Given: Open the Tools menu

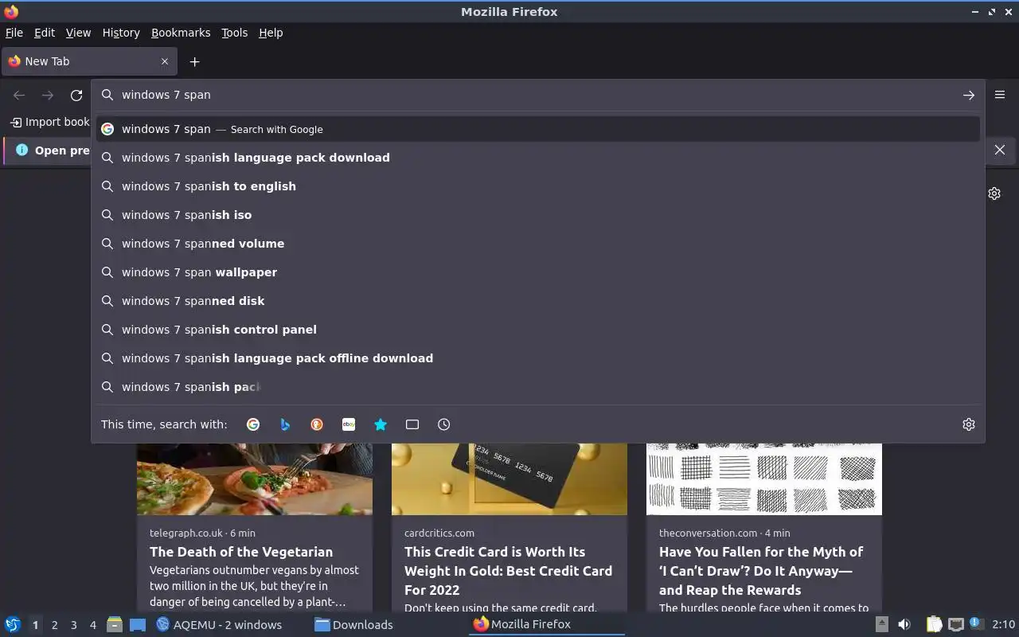Looking at the screenshot, I should point(234,33).
